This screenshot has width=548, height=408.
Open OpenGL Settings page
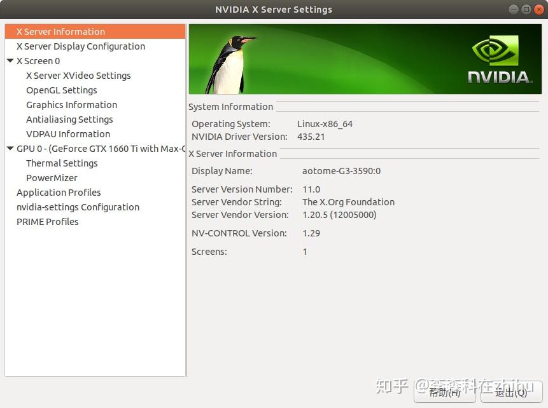[61, 90]
